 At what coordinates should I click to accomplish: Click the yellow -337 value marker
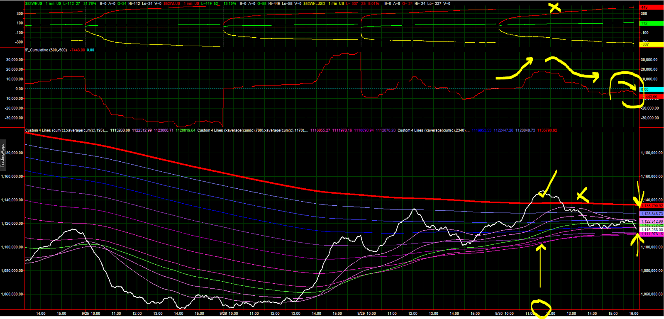click(651, 44)
